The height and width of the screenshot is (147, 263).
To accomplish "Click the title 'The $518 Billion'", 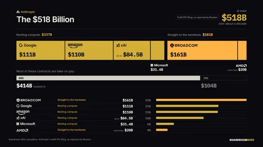I will click(x=45, y=20).
